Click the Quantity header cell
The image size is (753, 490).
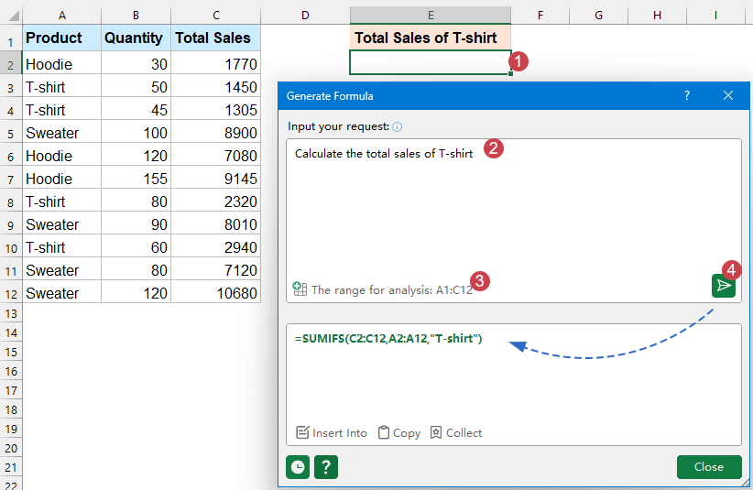134,38
